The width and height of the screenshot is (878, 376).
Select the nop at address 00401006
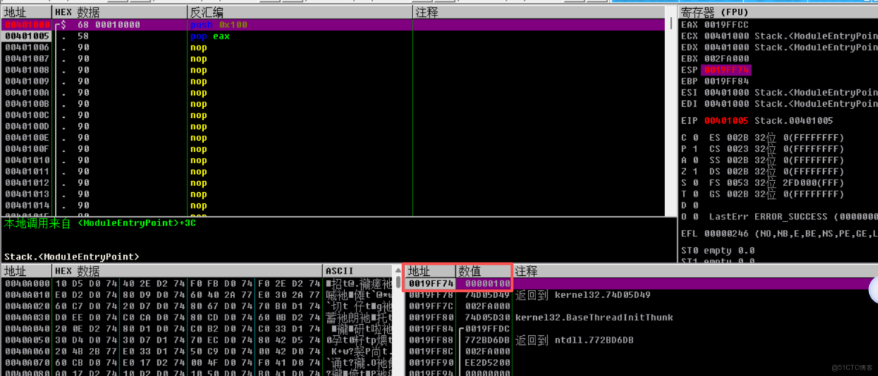coord(198,47)
